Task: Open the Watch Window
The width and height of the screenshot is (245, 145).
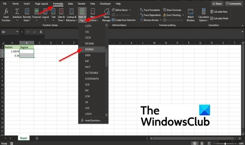Action: click(191, 15)
